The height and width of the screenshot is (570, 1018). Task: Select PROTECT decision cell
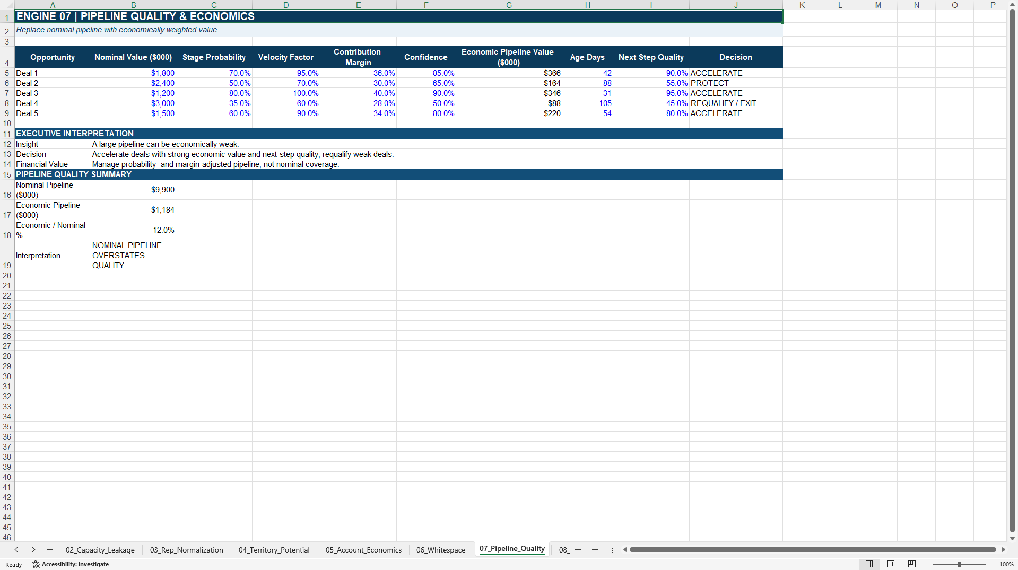point(736,83)
